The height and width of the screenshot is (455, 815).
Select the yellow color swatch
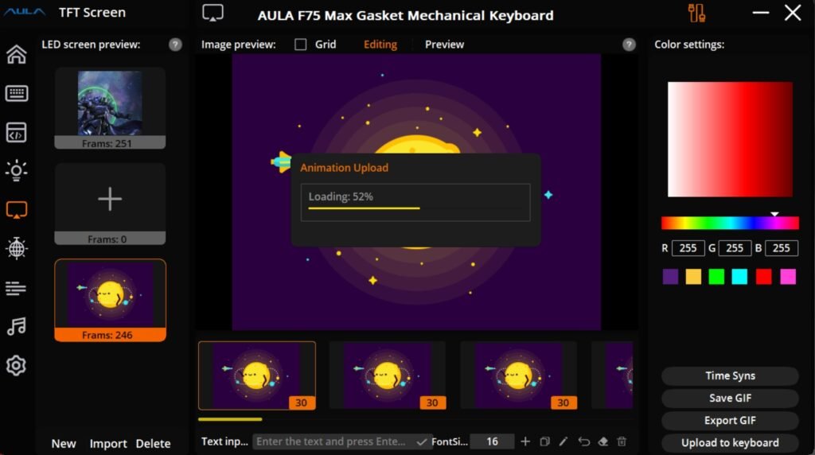693,276
